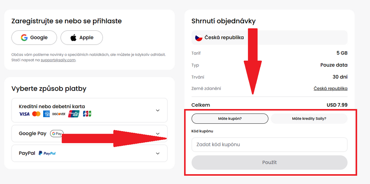This screenshot has width=370, height=184.
Task: Click the Czech flag icon
Action: coord(199,38)
